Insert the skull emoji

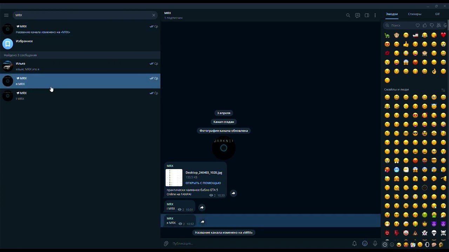tap(434, 233)
